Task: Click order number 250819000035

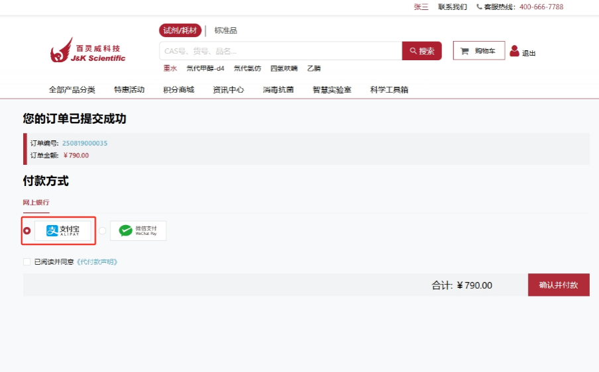Action: click(85, 143)
